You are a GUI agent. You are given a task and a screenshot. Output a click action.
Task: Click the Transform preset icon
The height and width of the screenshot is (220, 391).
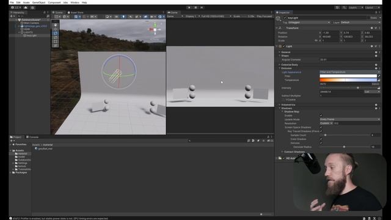click(376, 28)
